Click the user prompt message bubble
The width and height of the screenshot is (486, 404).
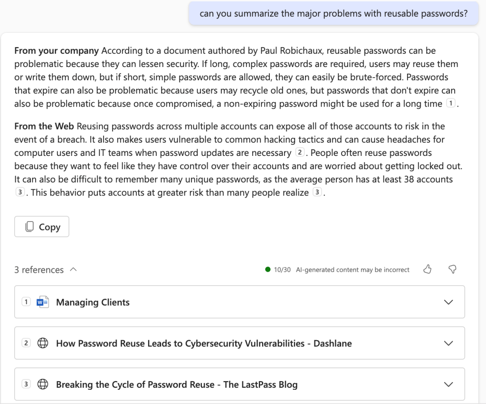[x=334, y=13]
